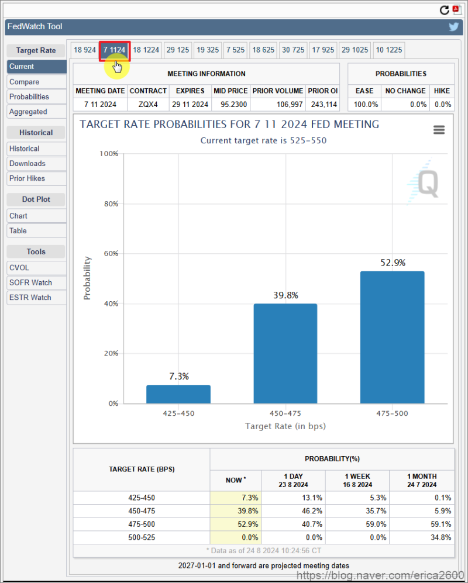Click the Tools section header

point(36,251)
